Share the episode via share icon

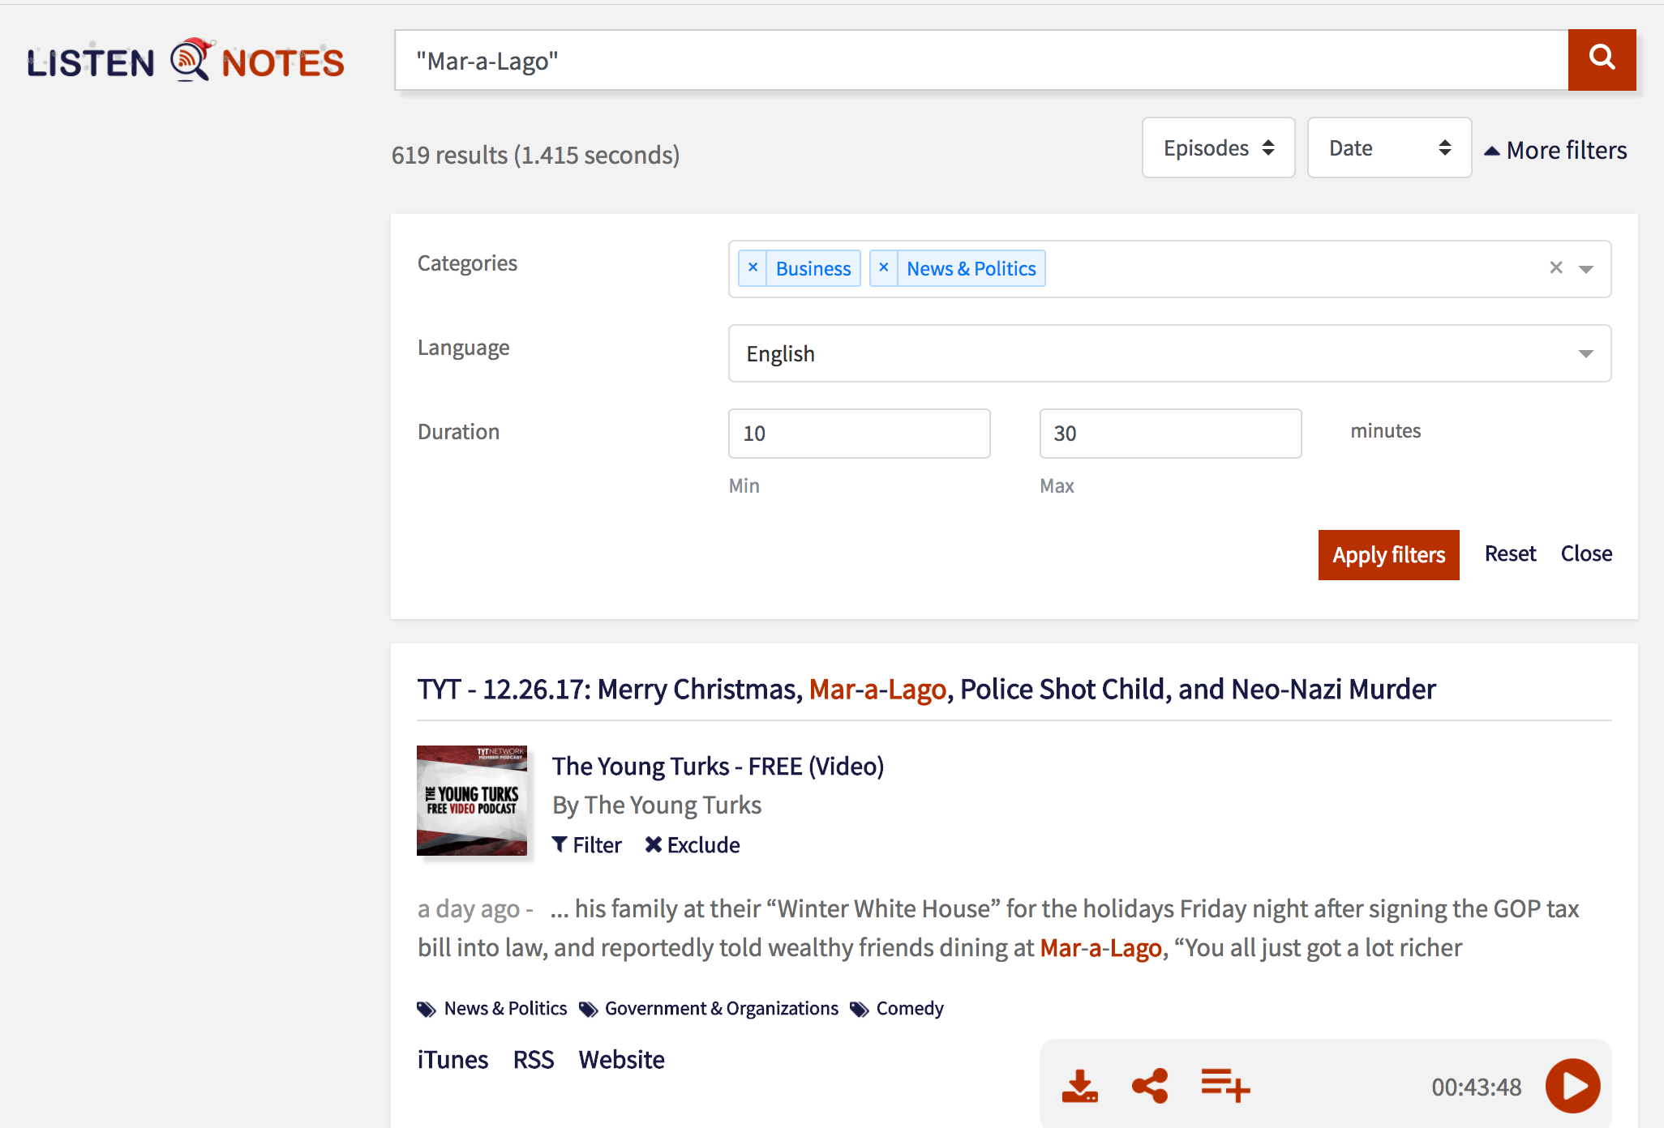[1150, 1086]
